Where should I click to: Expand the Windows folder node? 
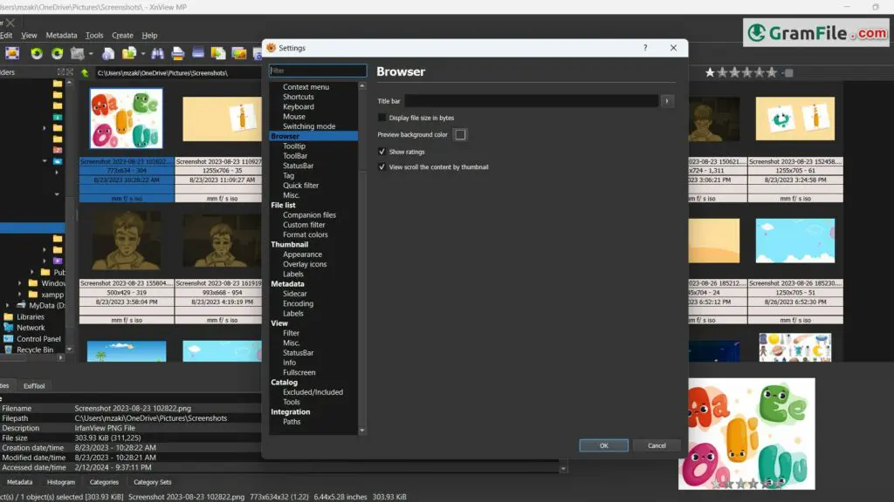tap(20, 283)
